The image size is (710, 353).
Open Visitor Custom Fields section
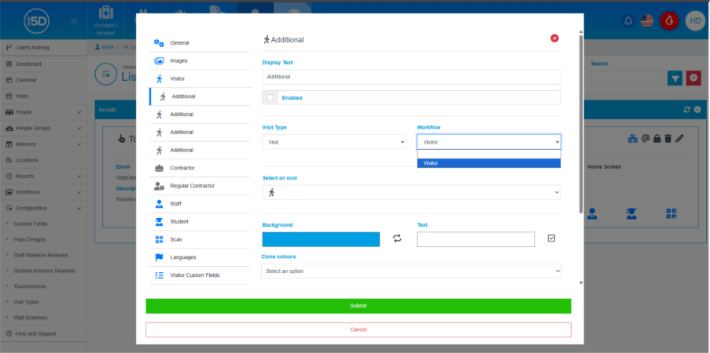tap(200, 275)
